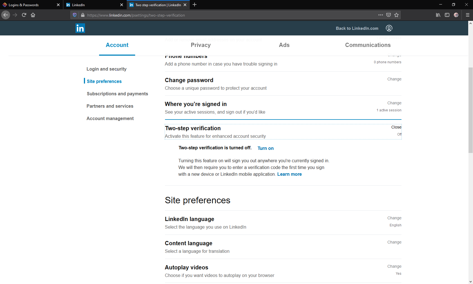This screenshot has width=473, height=284.
Task: Click the Phone numbers description row
Action: 221,64
